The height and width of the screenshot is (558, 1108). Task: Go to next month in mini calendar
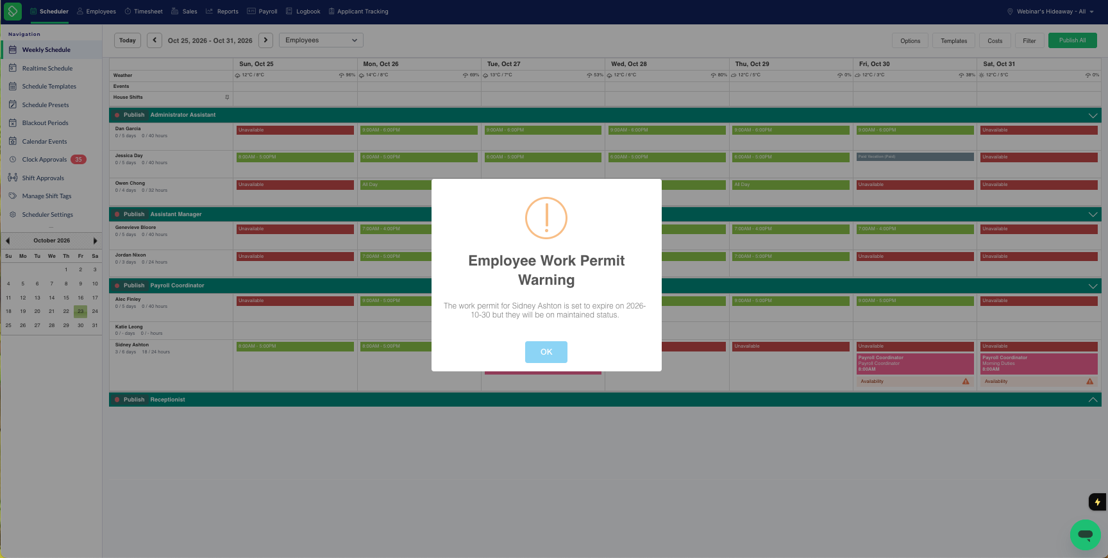point(95,241)
